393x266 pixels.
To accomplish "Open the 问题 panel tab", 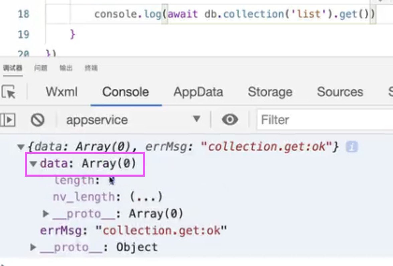I will 41,68.
